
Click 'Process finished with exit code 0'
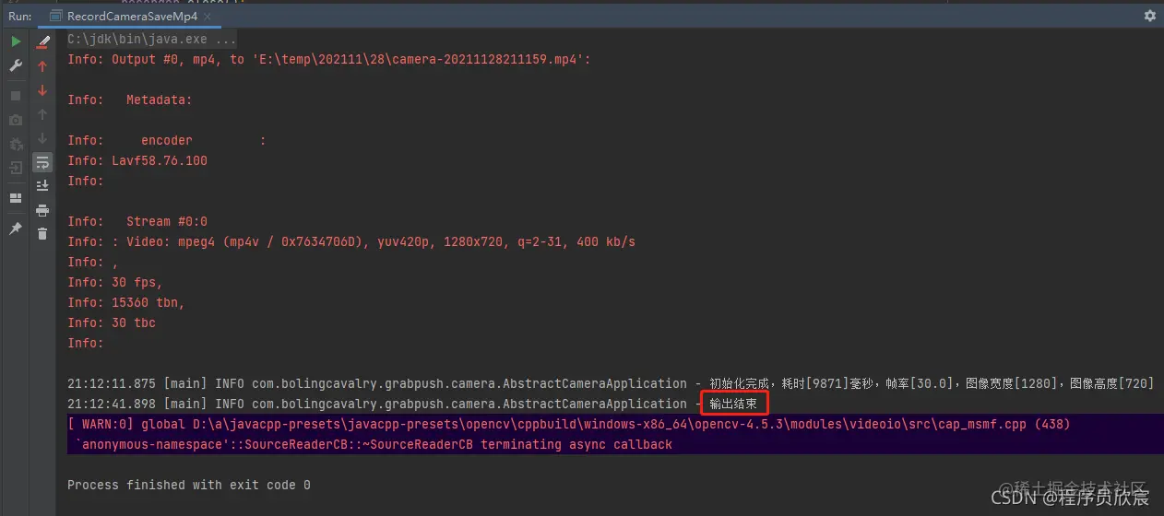click(x=189, y=485)
